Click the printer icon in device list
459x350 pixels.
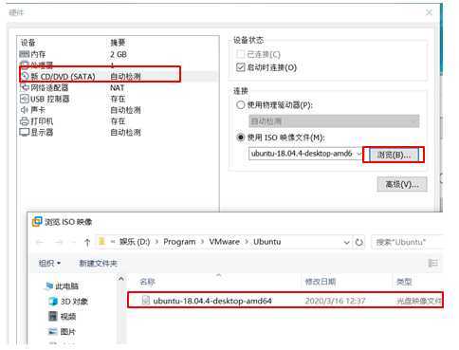coord(25,121)
